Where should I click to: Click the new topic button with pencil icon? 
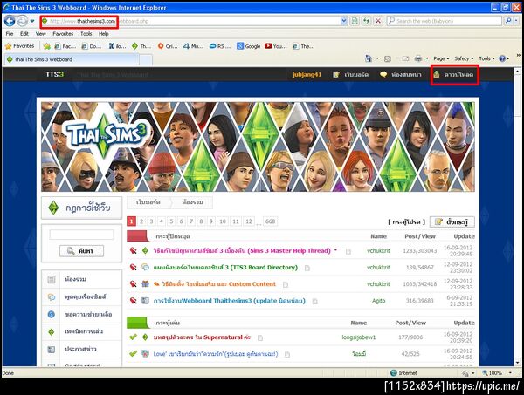452,221
